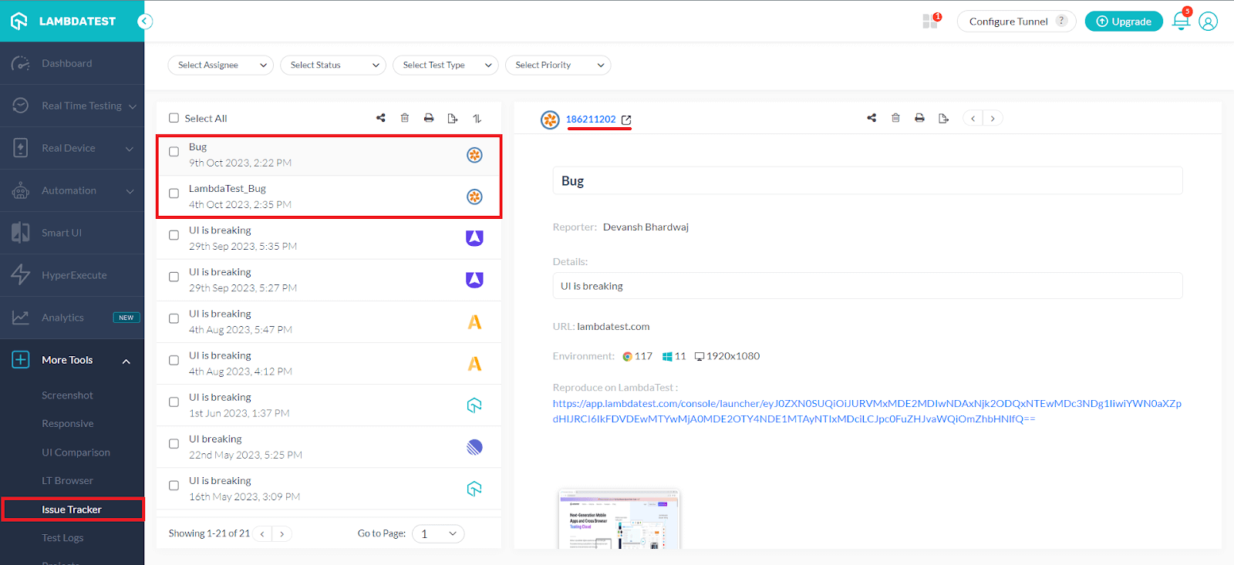Click the Upgrade button
1234x565 pixels.
(1124, 22)
